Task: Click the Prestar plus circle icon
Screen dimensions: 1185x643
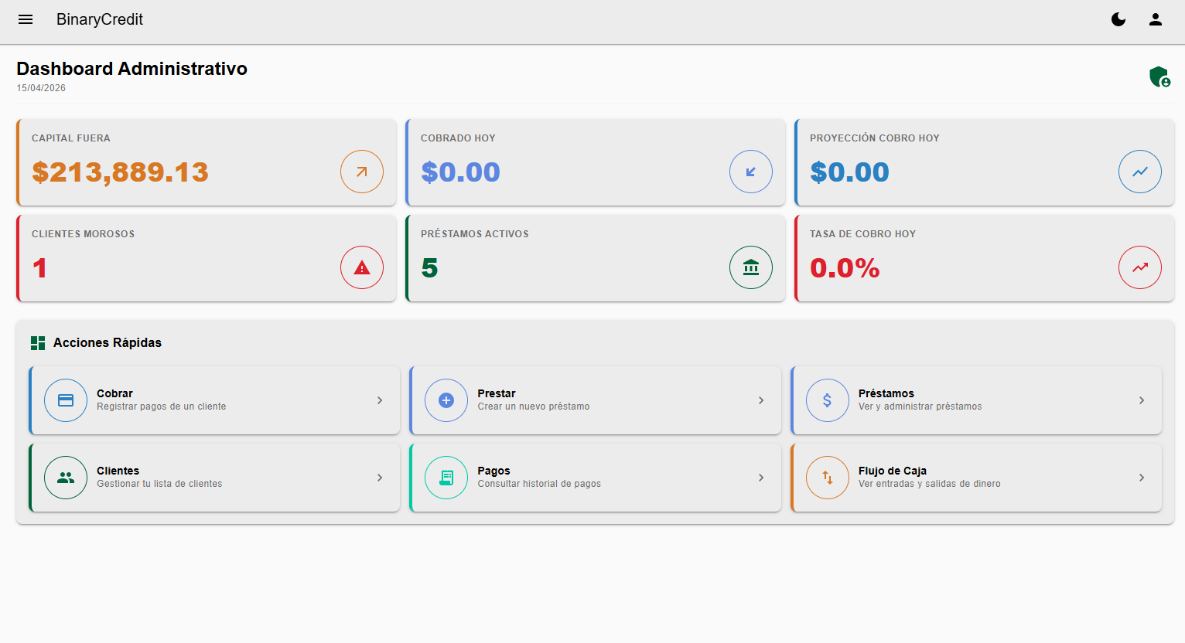Action: coord(446,400)
